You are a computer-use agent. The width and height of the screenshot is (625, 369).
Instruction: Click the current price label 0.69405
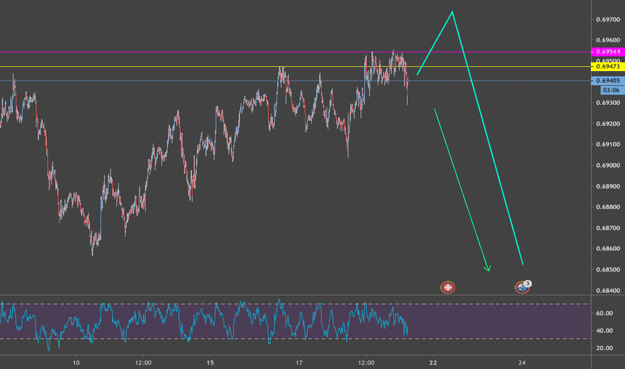pos(608,81)
